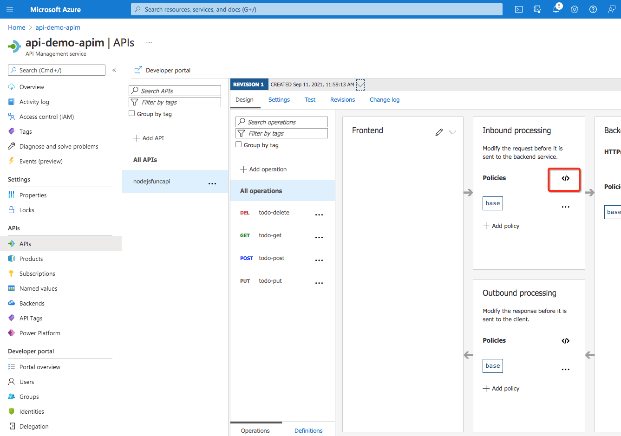This screenshot has width=621, height=436.
Task: Open Activity log in the left menu
Action: [34, 102]
